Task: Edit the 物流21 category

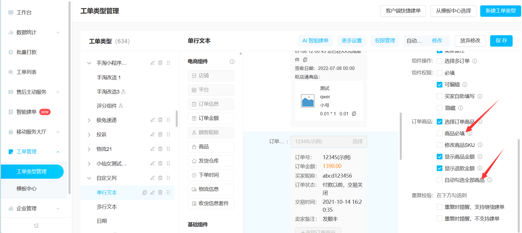Action: coord(153,149)
